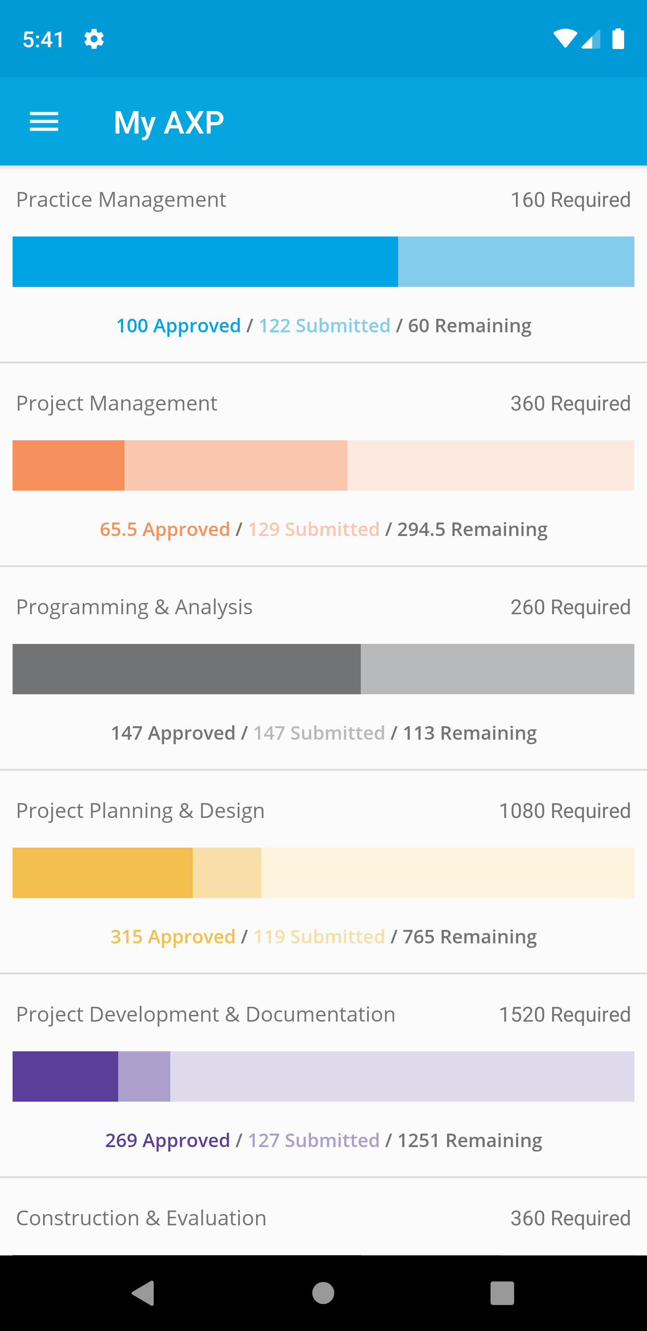Click the yellow Planning & Design progress bar

(x=323, y=872)
